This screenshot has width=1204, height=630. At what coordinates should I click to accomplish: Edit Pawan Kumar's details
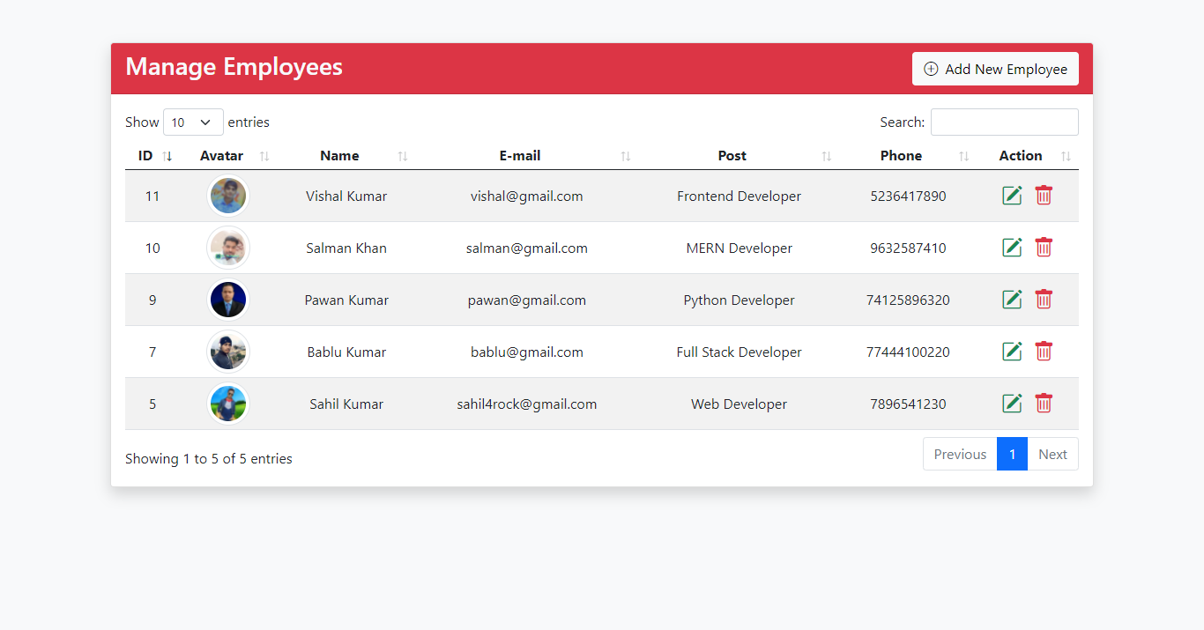point(1012,300)
